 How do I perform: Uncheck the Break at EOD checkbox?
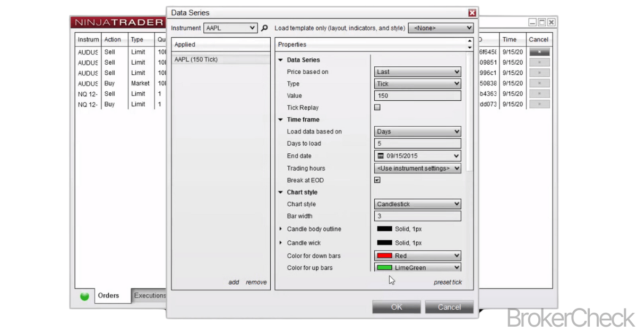(x=377, y=180)
